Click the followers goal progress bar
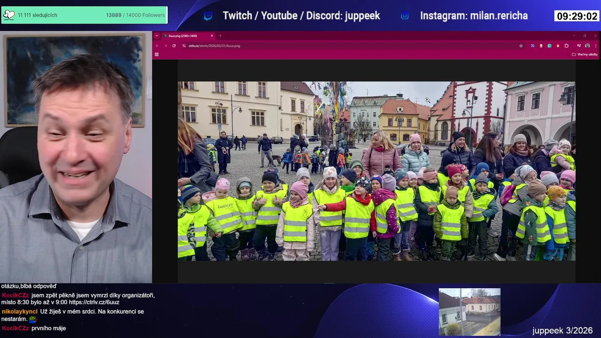The height and width of the screenshot is (338, 601). (85, 15)
